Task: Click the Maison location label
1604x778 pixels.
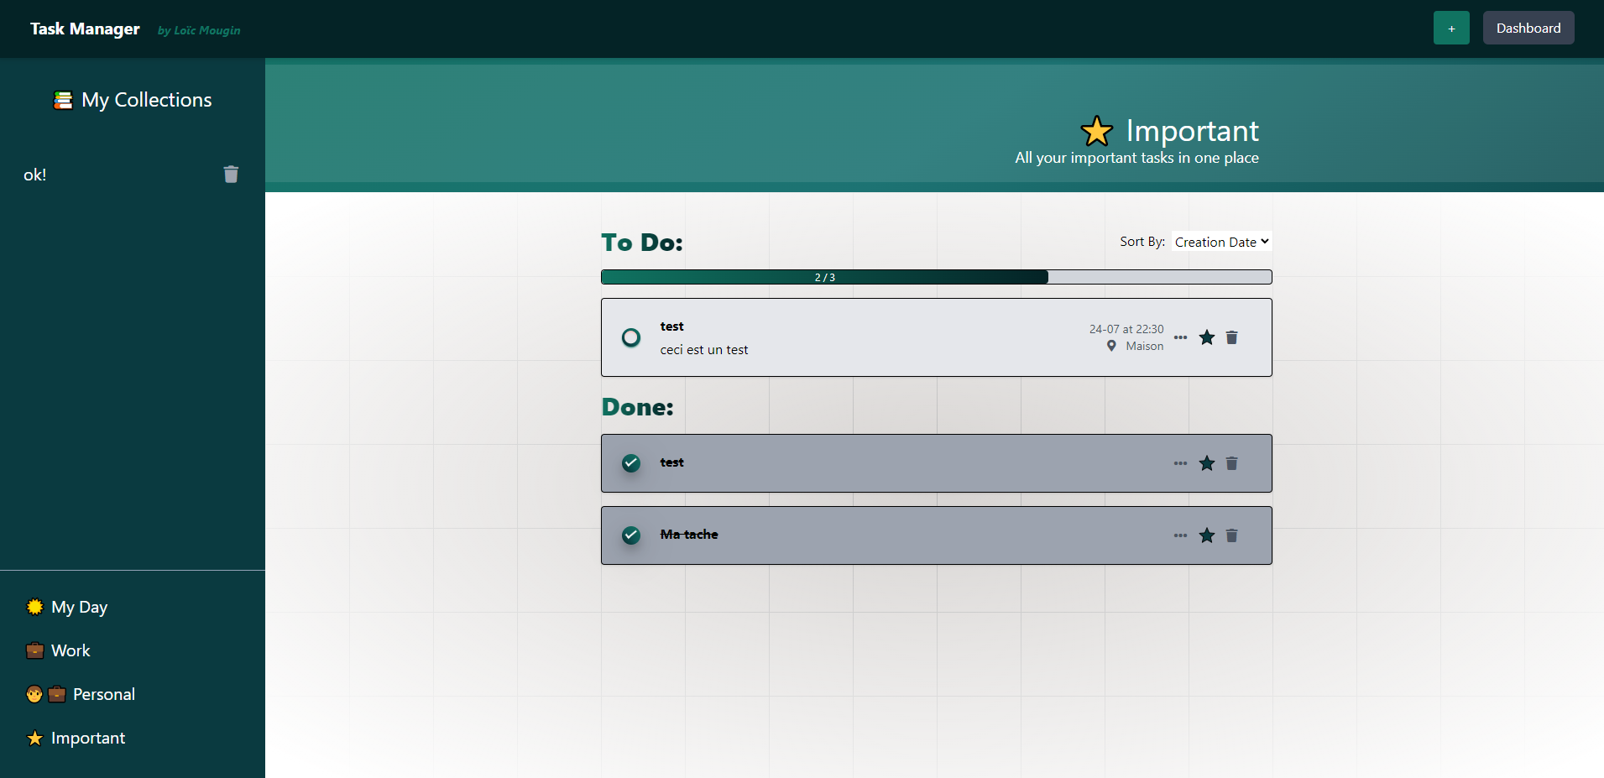Action: point(1145,346)
